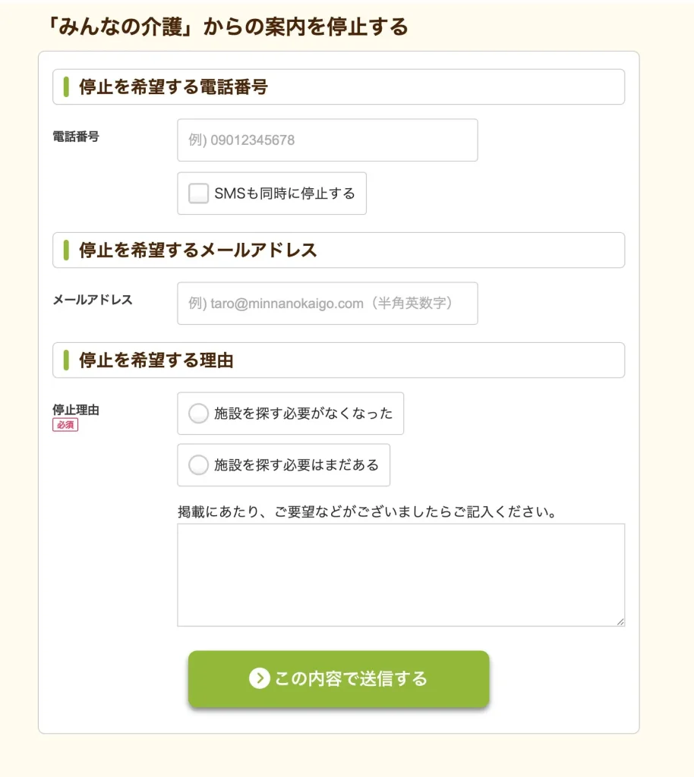Click the 掲載にあたり instruction text above textarea
694x777 pixels.
(368, 511)
